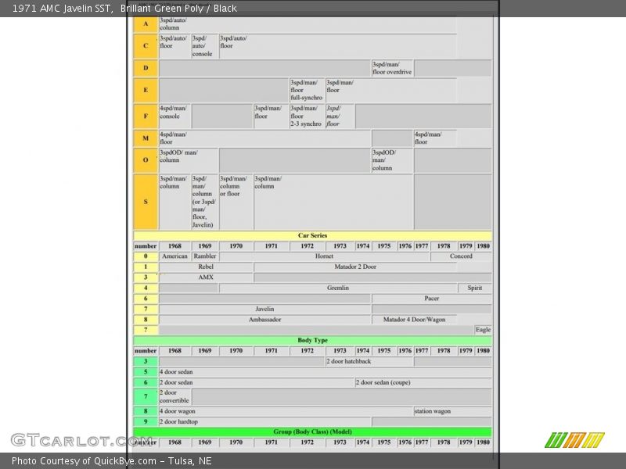Viewport: 626px width, 469px height.
Task: Select the '2 door hatchback' body type cell
Action: tap(369, 361)
